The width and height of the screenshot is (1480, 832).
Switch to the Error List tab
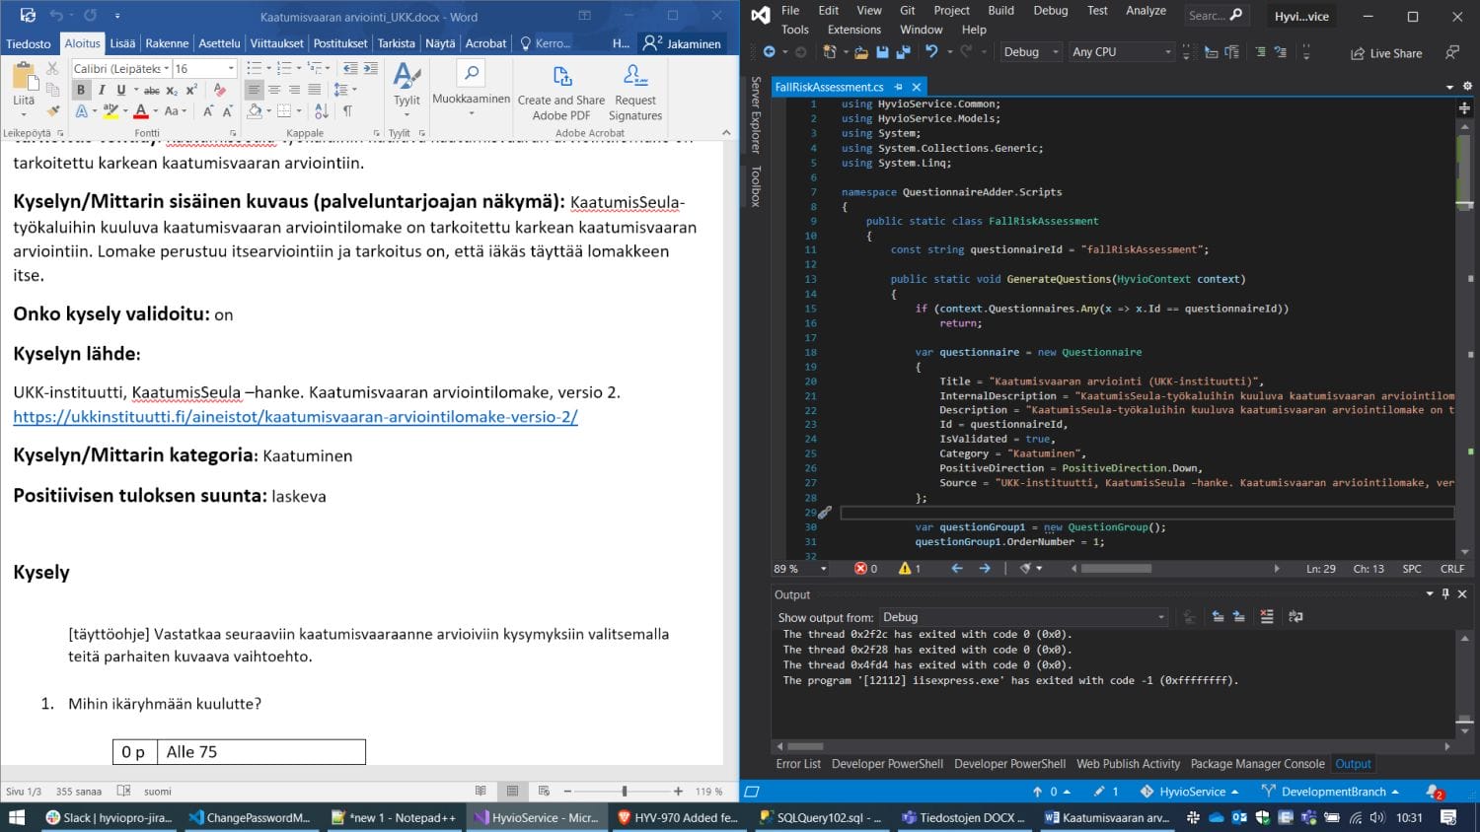pyautogui.click(x=798, y=764)
